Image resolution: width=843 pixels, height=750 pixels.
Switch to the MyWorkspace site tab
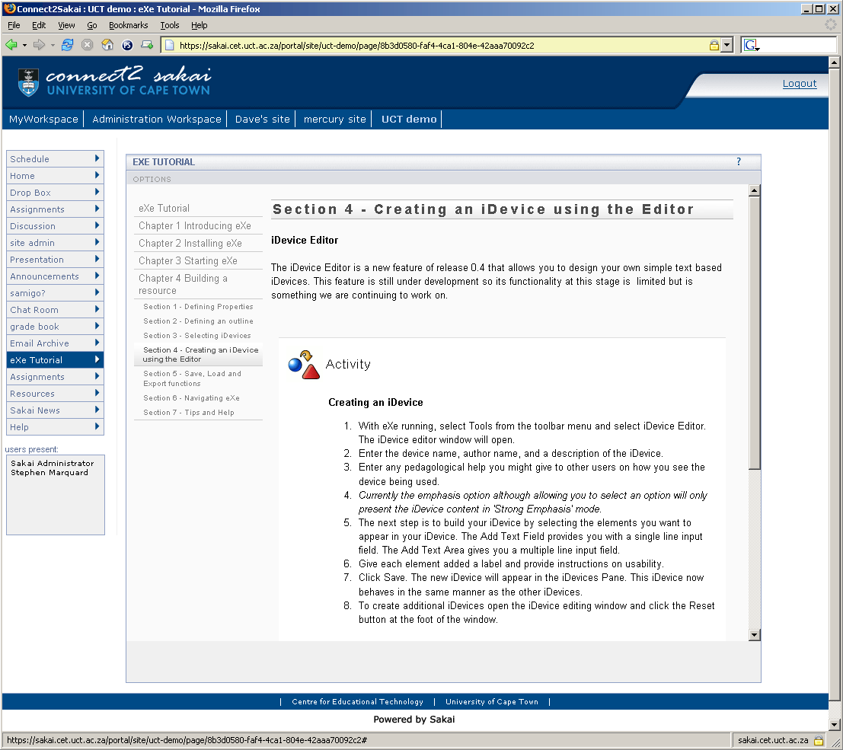click(x=43, y=120)
